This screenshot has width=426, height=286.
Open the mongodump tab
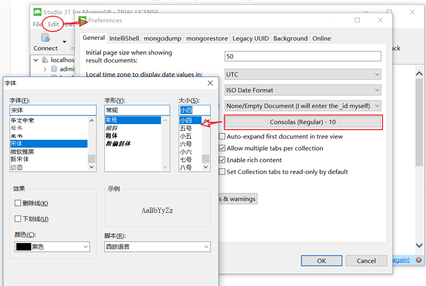pyautogui.click(x=162, y=39)
